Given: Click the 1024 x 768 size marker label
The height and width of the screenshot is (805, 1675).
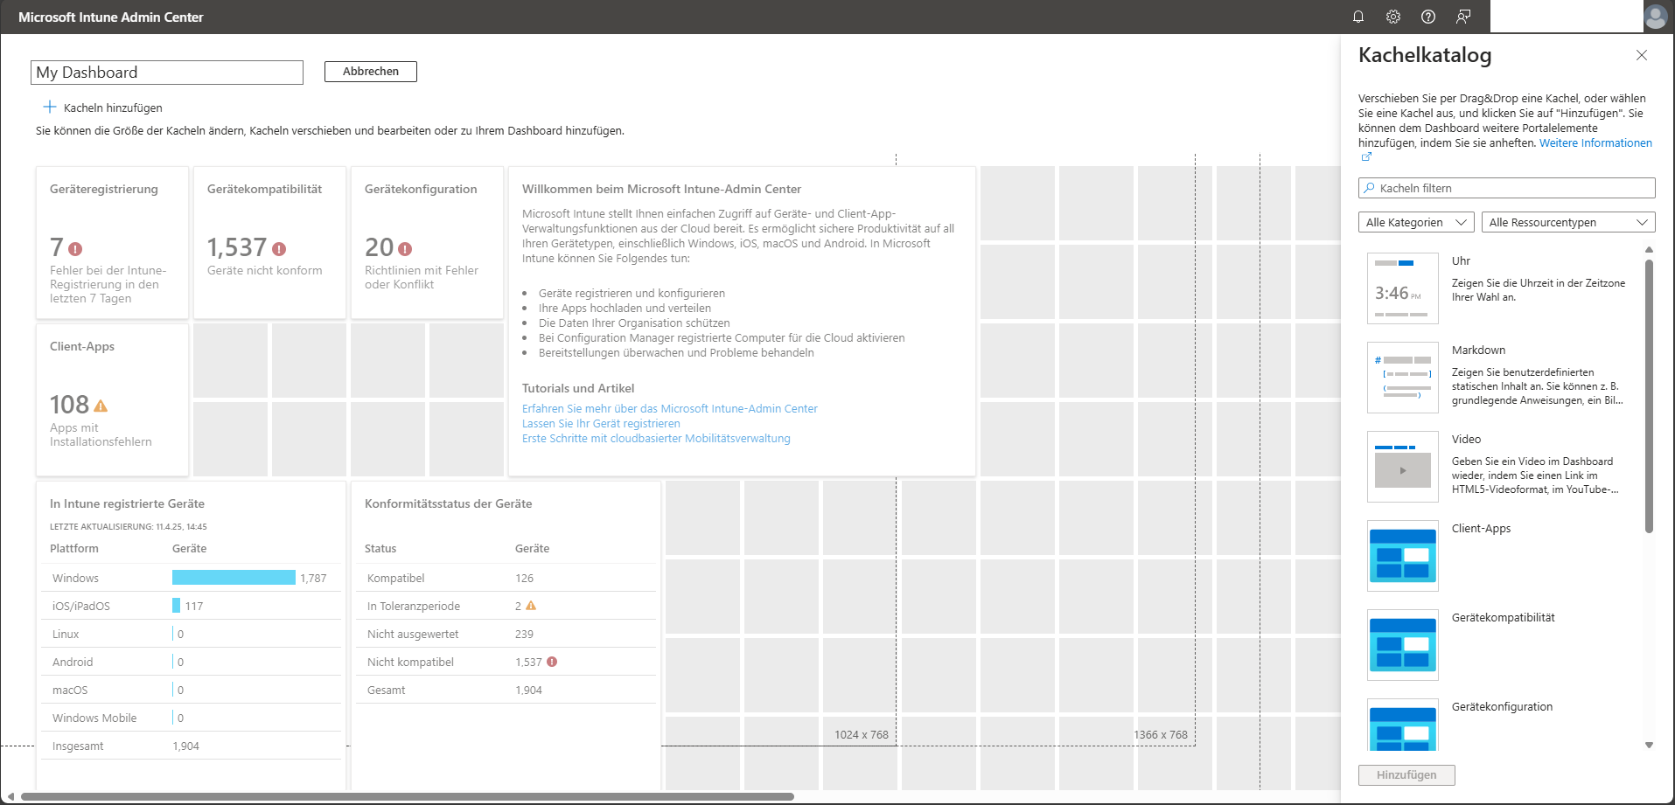Looking at the screenshot, I should (862, 734).
